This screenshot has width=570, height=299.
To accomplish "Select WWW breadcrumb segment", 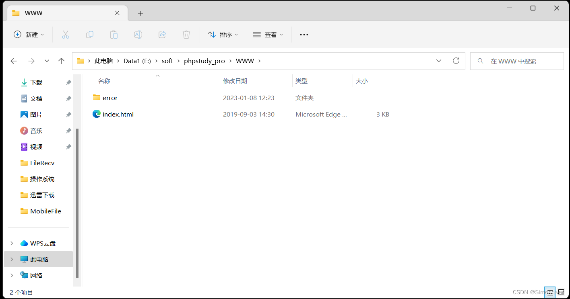I will tap(245, 61).
